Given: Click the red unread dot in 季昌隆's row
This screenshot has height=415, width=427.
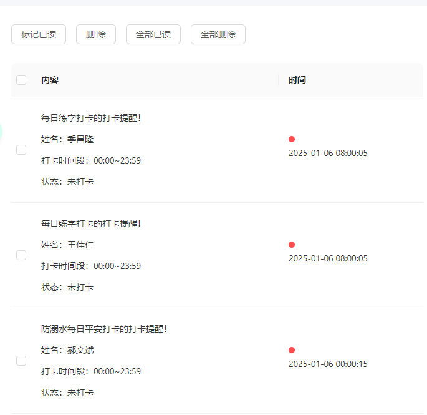Looking at the screenshot, I should [292, 139].
